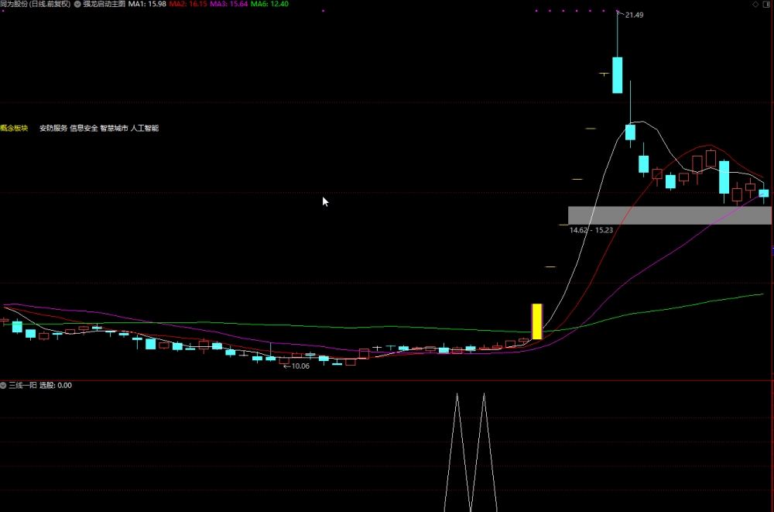Click the 10.06 low price label
The width and height of the screenshot is (774, 512).
[x=300, y=366]
